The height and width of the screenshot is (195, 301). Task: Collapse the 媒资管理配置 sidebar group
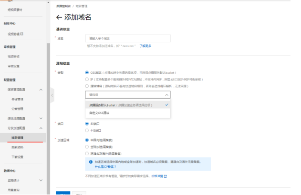(x=41, y=89)
